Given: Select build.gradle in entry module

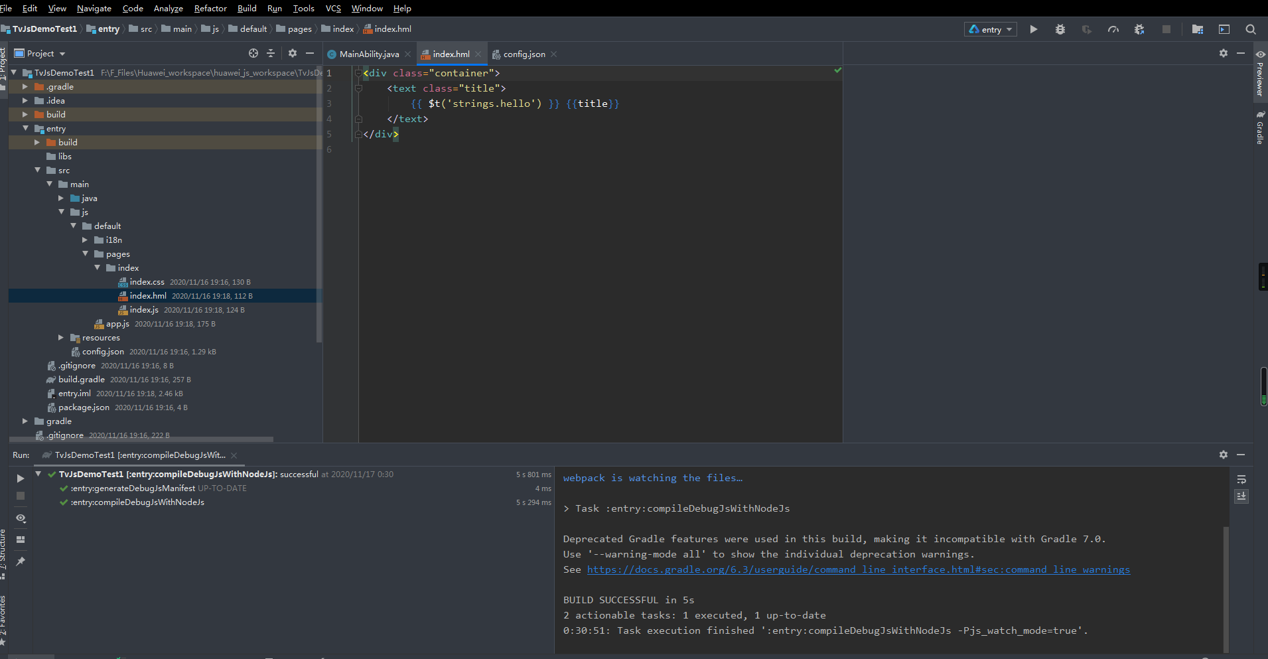Looking at the screenshot, I should [x=81, y=380].
